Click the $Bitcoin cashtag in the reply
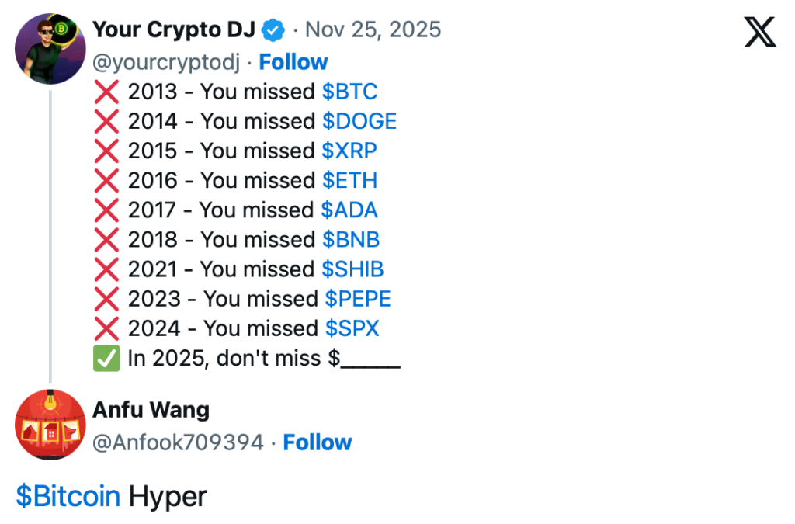This screenshot has width=795, height=524. tap(68, 497)
